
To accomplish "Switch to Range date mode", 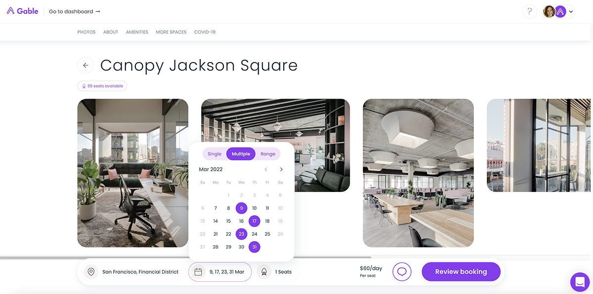I will [268, 154].
